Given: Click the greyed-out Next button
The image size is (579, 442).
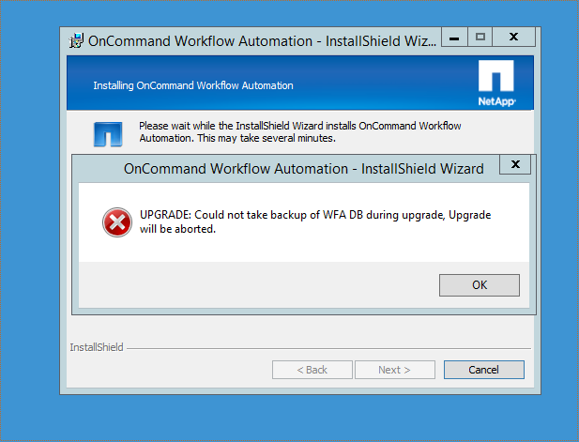Looking at the screenshot, I should [394, 370].
